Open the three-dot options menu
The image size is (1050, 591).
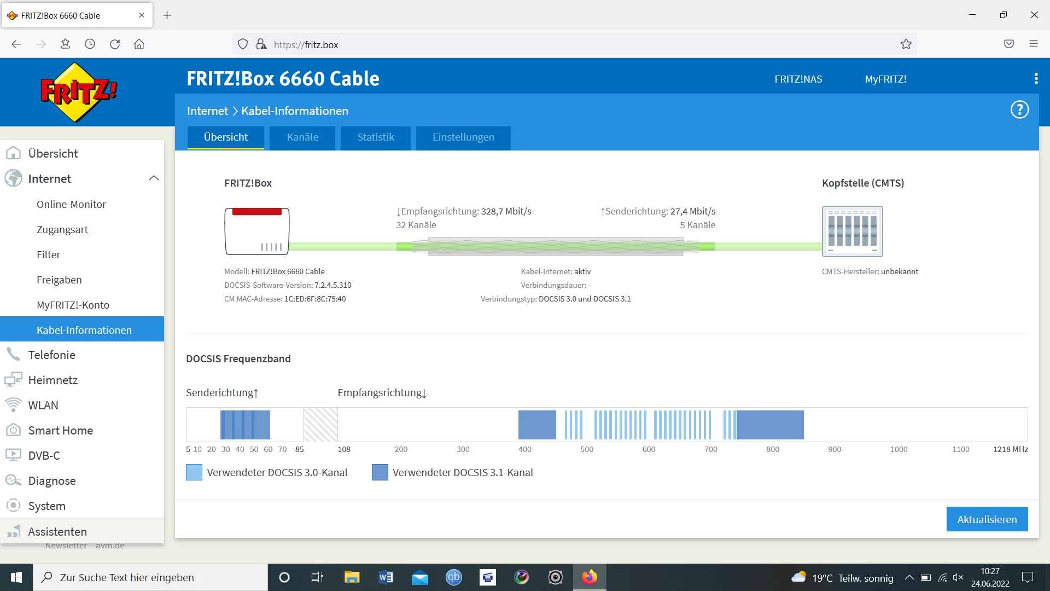[x=1036, y=79]
